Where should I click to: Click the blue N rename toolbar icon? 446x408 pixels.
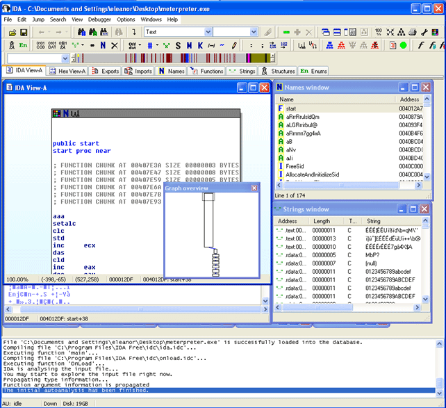(103, 45)
